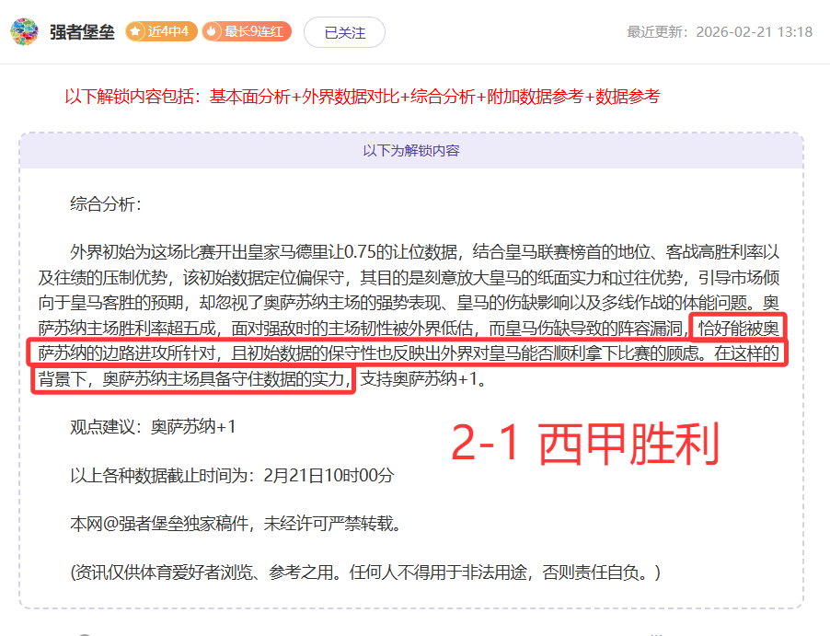
Task: Click the 最近更新 timestamp
Action: point(719,32)
